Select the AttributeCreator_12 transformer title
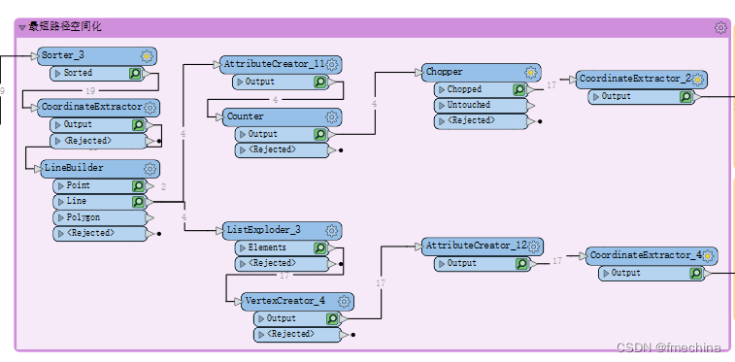The image size is (735, 362). click(477, 245)
